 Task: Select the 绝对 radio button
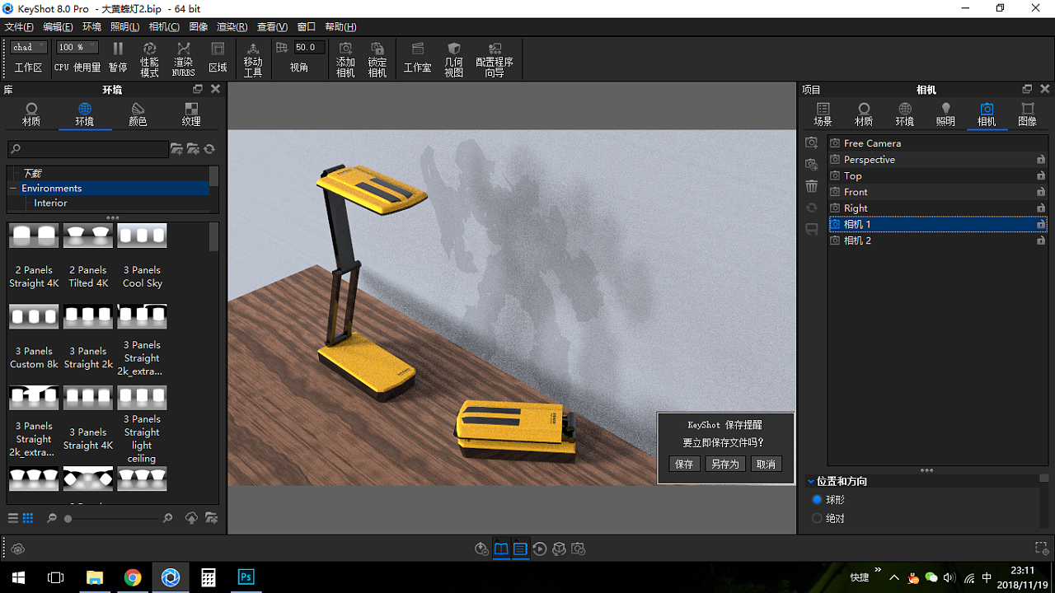pyautogui.click(x=816, y=518)
